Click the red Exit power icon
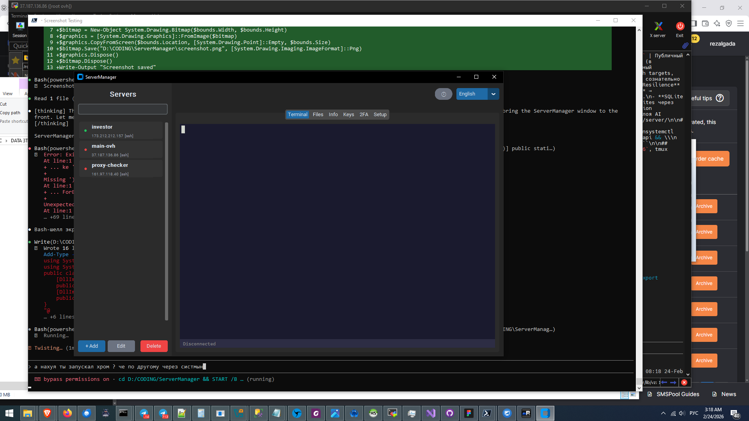This screenshot has width=749, height=421. [x=680, y=27]
